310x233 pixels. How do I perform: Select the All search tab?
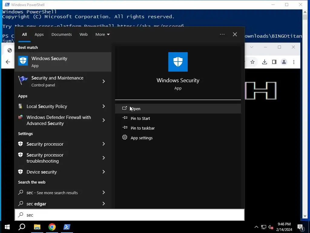(x=24, y=34)
